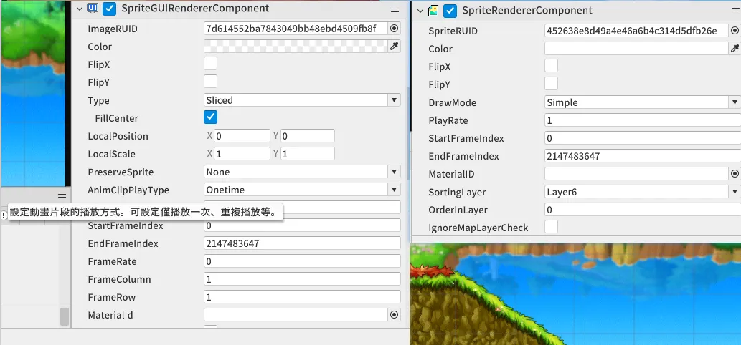Click the ImageRUID target picker icon

(394, 29)
